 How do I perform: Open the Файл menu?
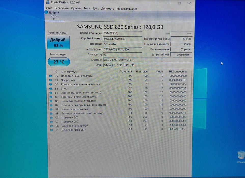coord(49,8)
